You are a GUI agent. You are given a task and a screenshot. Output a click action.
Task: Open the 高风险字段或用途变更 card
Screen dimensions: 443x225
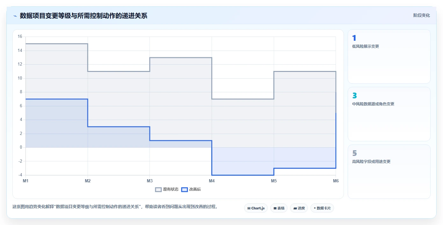click(x=389, y=172)
